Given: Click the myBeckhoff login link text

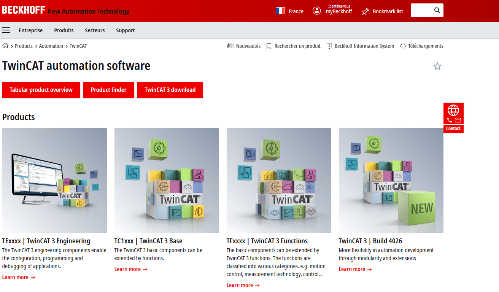Looking at the screenshot, I should pos(339,11).
